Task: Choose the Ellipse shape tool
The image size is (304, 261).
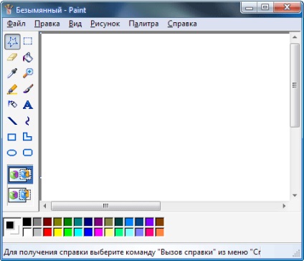Action: [x=12, y=153]
